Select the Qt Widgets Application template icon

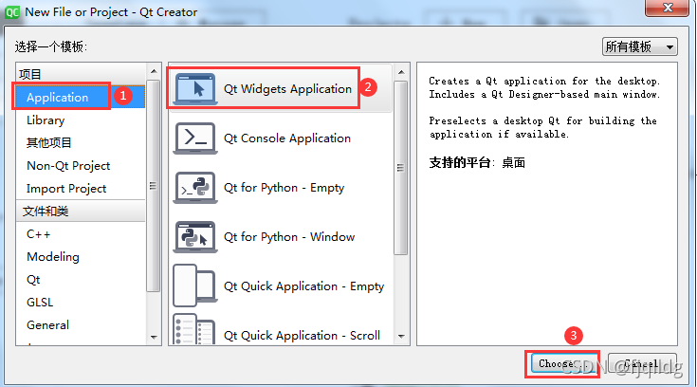tap(195, 89)
